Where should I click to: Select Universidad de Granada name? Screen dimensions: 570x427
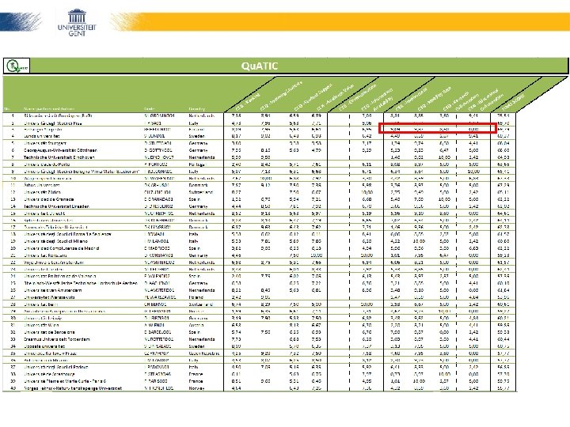[x=49, y=199]
